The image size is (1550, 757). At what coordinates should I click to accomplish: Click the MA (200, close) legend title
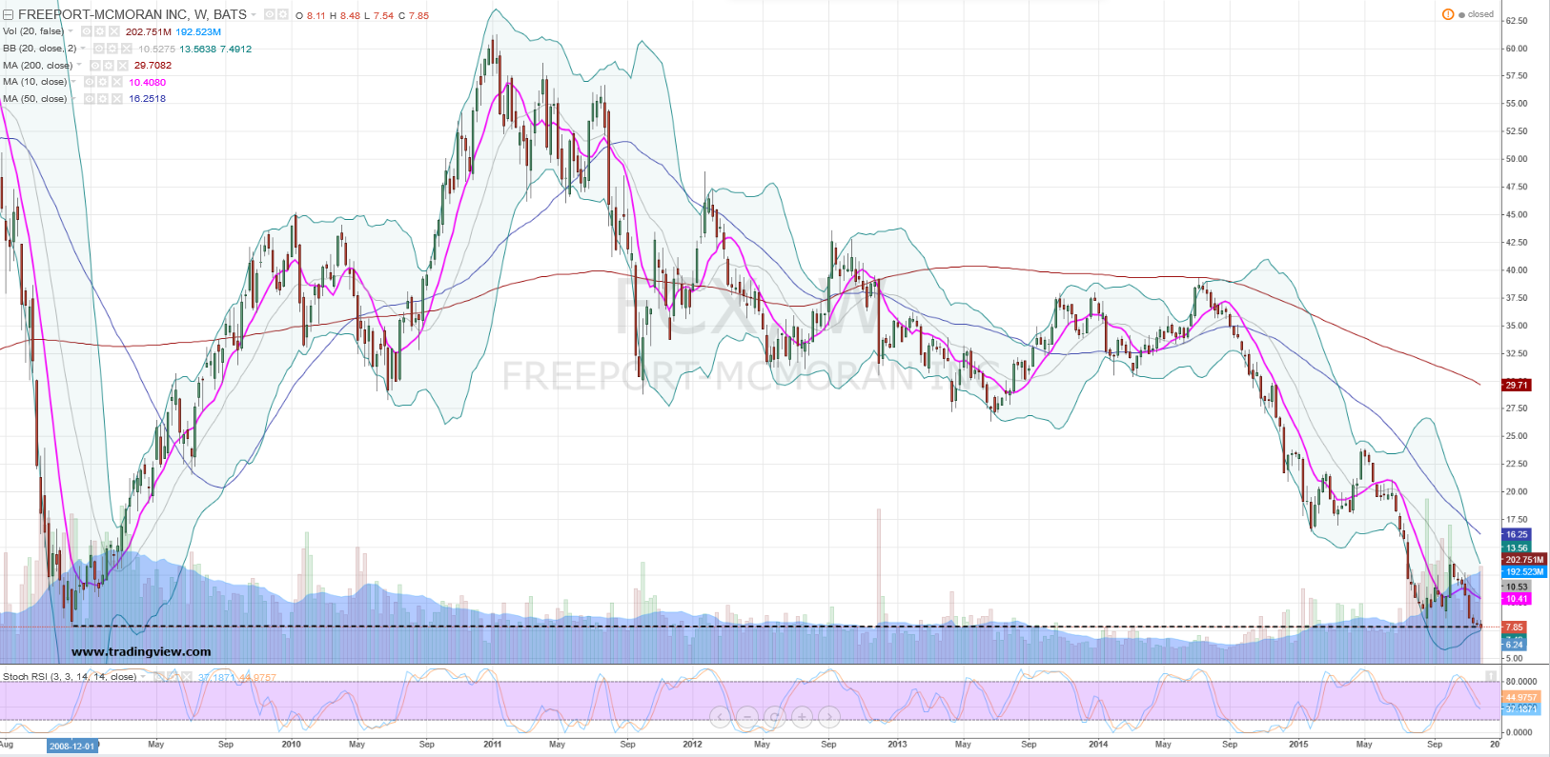pos(38,66)
